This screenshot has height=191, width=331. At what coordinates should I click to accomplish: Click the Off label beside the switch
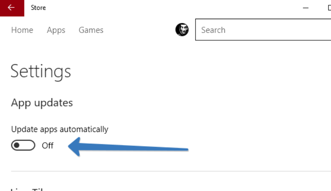[x=47, y=146]
